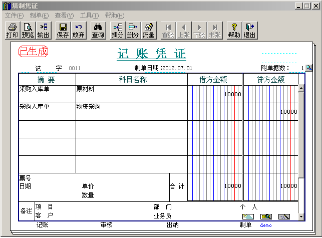Select the 物资采购 subject cell
The height and width of the screenshot is (238, 322).
[131, 112]
